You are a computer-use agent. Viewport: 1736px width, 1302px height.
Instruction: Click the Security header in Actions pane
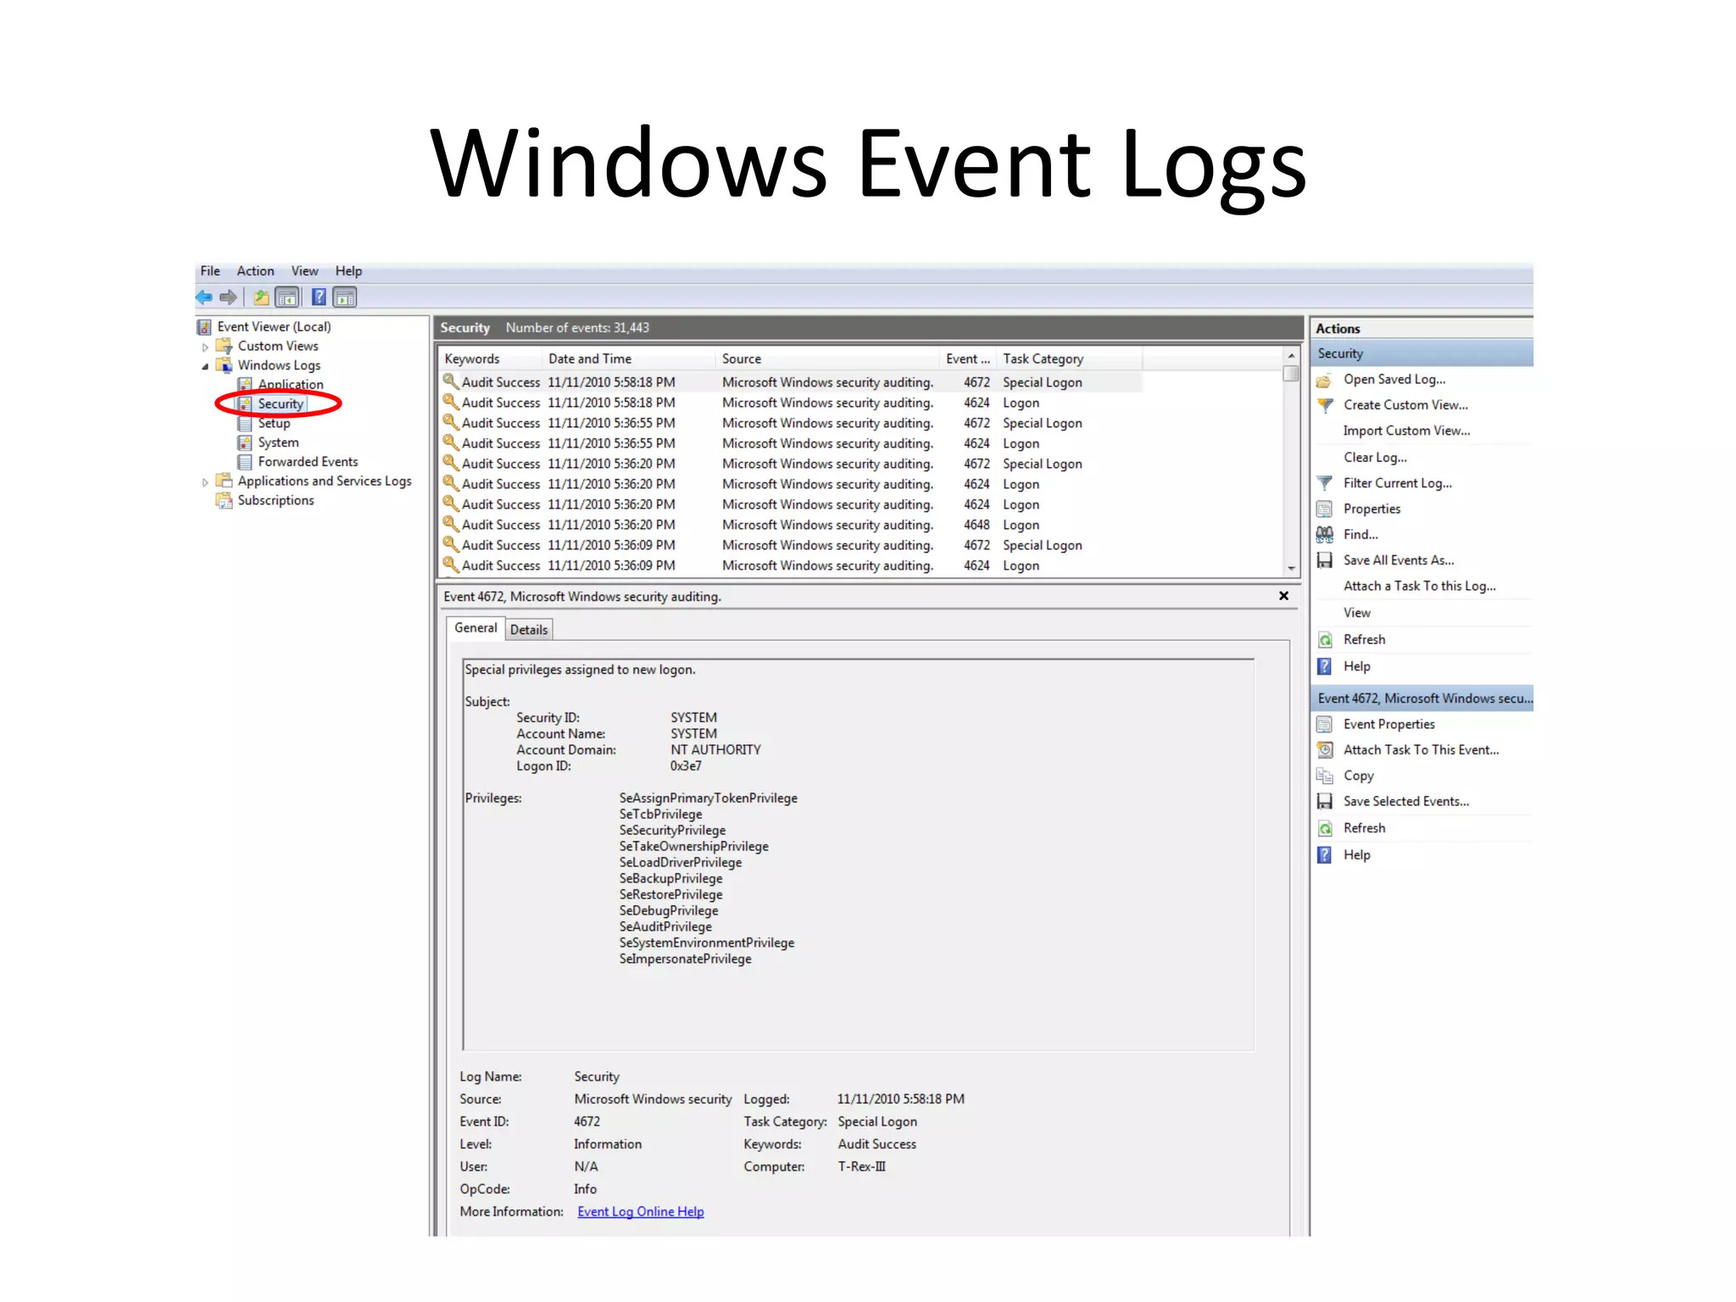coord(1422,353)
